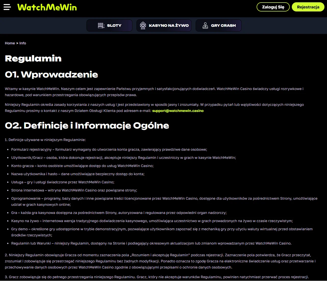Click the 02. Definicje i Informacje Ogólne heading
Image resolution: width=327 pixels, height=281 pixels.
coord(87,125)
